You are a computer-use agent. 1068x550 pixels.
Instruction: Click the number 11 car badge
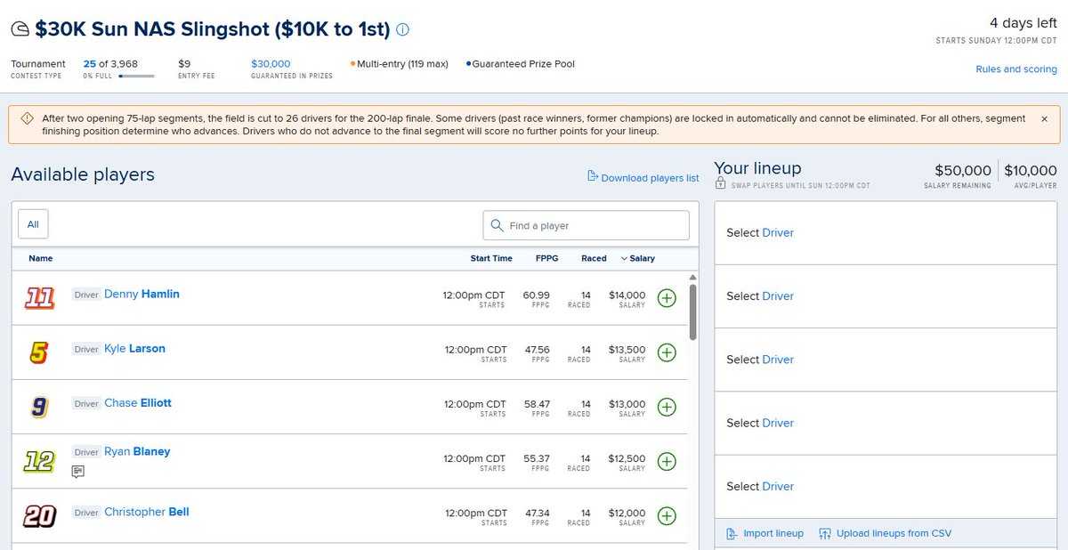(x=39, y=298)
